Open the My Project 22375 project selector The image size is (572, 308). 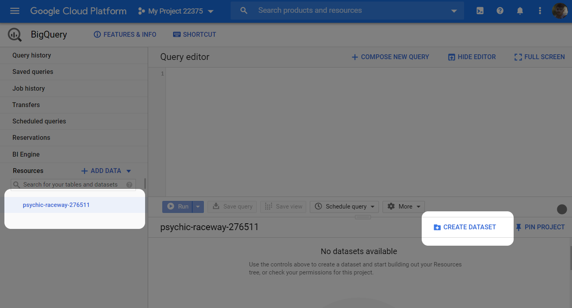click(175, 11)
